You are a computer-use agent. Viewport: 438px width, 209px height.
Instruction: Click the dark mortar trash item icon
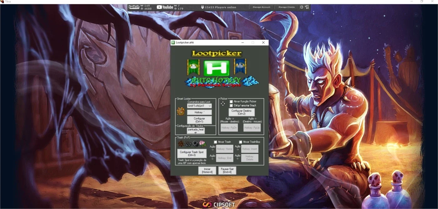click(195, 144)
